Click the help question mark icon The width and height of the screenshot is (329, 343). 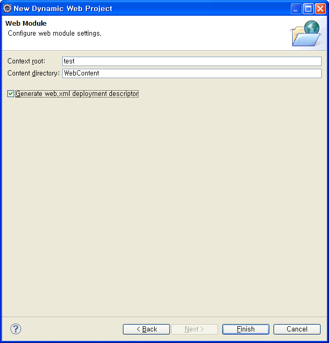point(16,329)
